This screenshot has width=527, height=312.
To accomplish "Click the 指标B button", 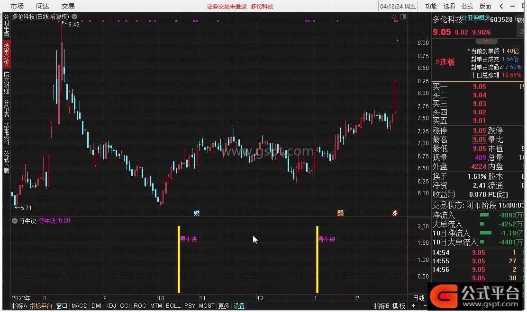I will coord(382,306).
